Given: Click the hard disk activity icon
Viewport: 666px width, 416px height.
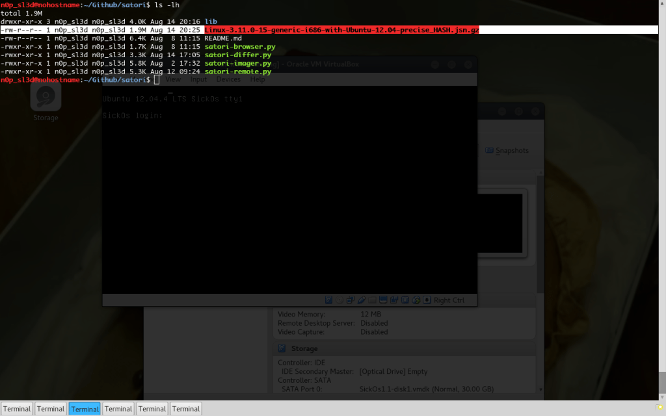Looking at the screenshot, I should [x=328, y=300].
